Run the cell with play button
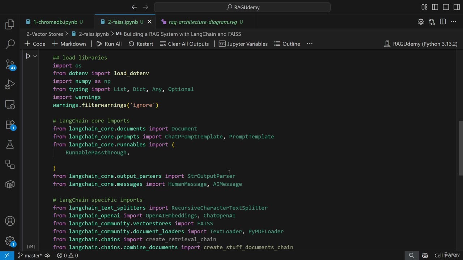The height and width of the screenshot is (260, 463). point(28,56)
